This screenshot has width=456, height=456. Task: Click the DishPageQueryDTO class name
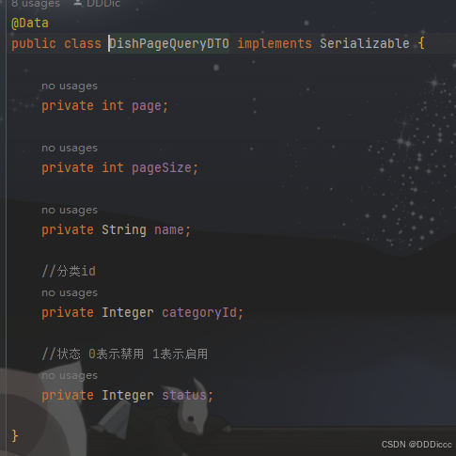coord(168,43)
